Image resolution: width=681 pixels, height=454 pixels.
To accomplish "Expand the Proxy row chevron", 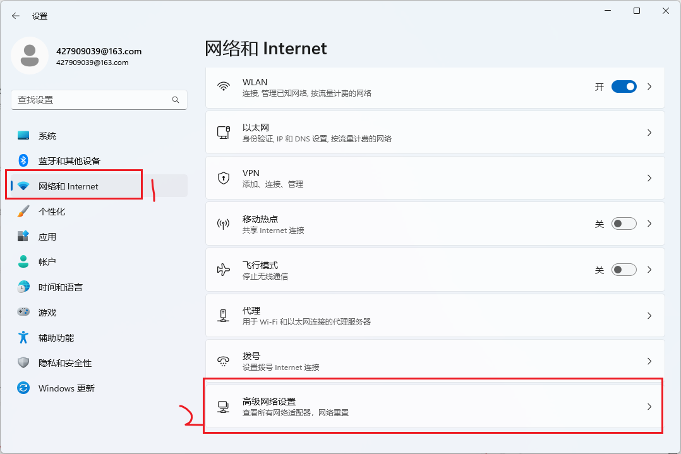I will click(649, 315).
